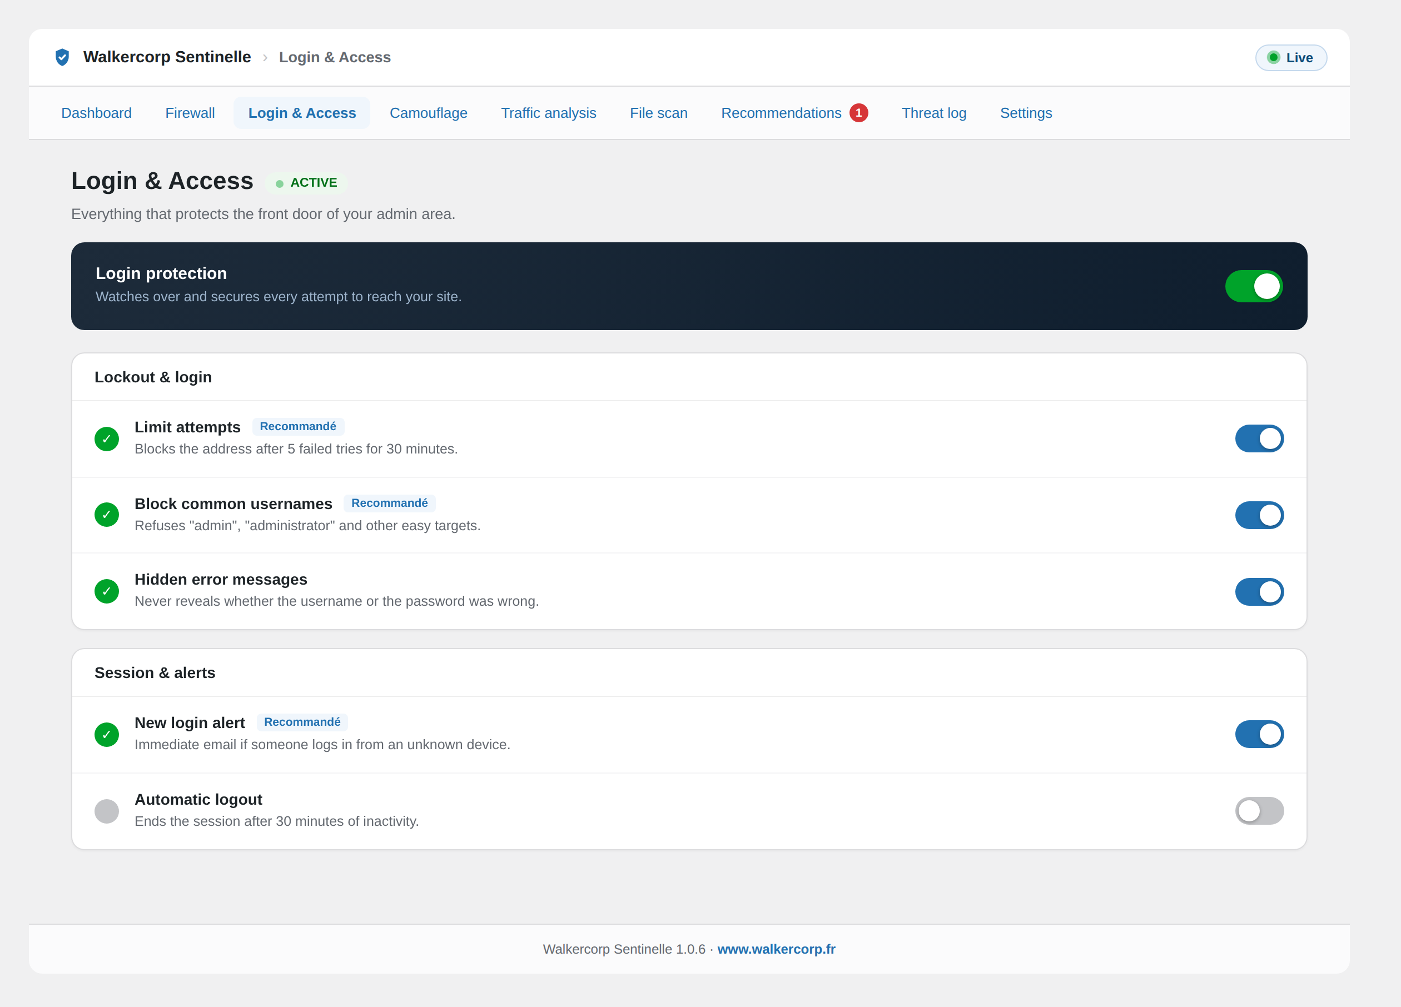The width and height of the screenshot is (1401, 1007).
Task: Turn off the Login protection master switch
Action: click(1254, 286)
